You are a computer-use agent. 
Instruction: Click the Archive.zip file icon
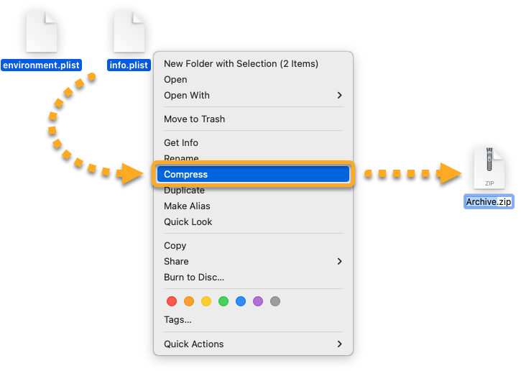tap(489, 168)
